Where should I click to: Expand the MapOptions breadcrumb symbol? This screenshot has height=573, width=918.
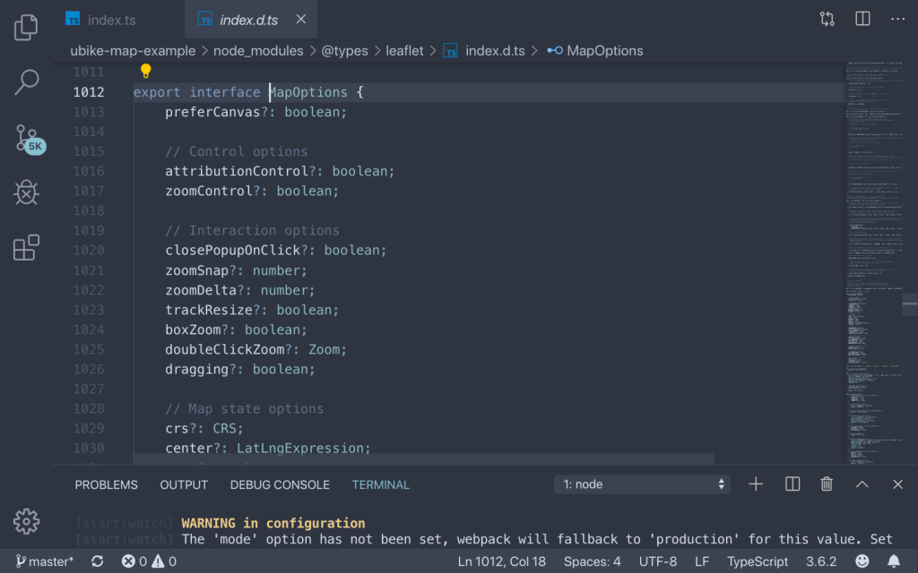(604, 51)
